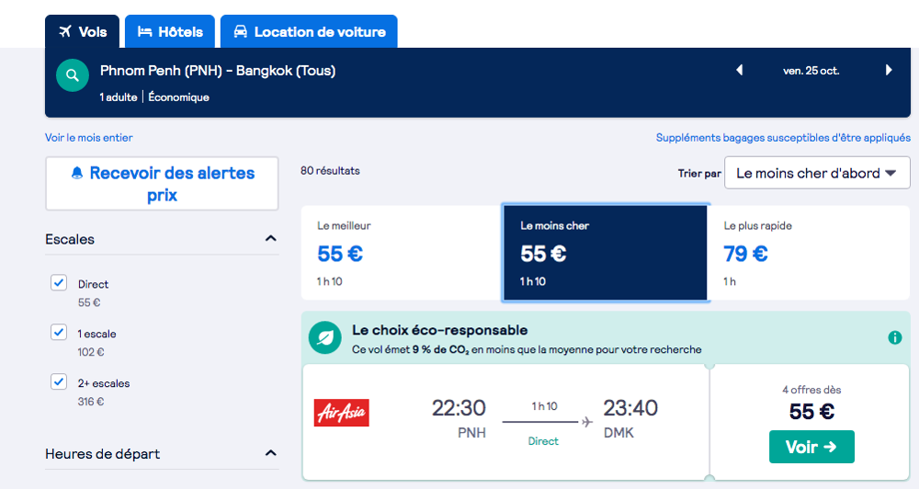
Task: Uncheck the Direct flights checkbox
Action: (59, 282)
